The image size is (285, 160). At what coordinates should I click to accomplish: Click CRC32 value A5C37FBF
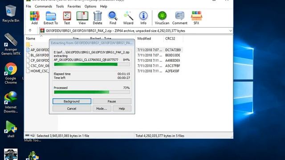[x=172, y=65]
